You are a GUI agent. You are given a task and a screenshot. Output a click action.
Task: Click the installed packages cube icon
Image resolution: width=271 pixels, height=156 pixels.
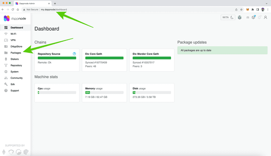click(253, 17)
